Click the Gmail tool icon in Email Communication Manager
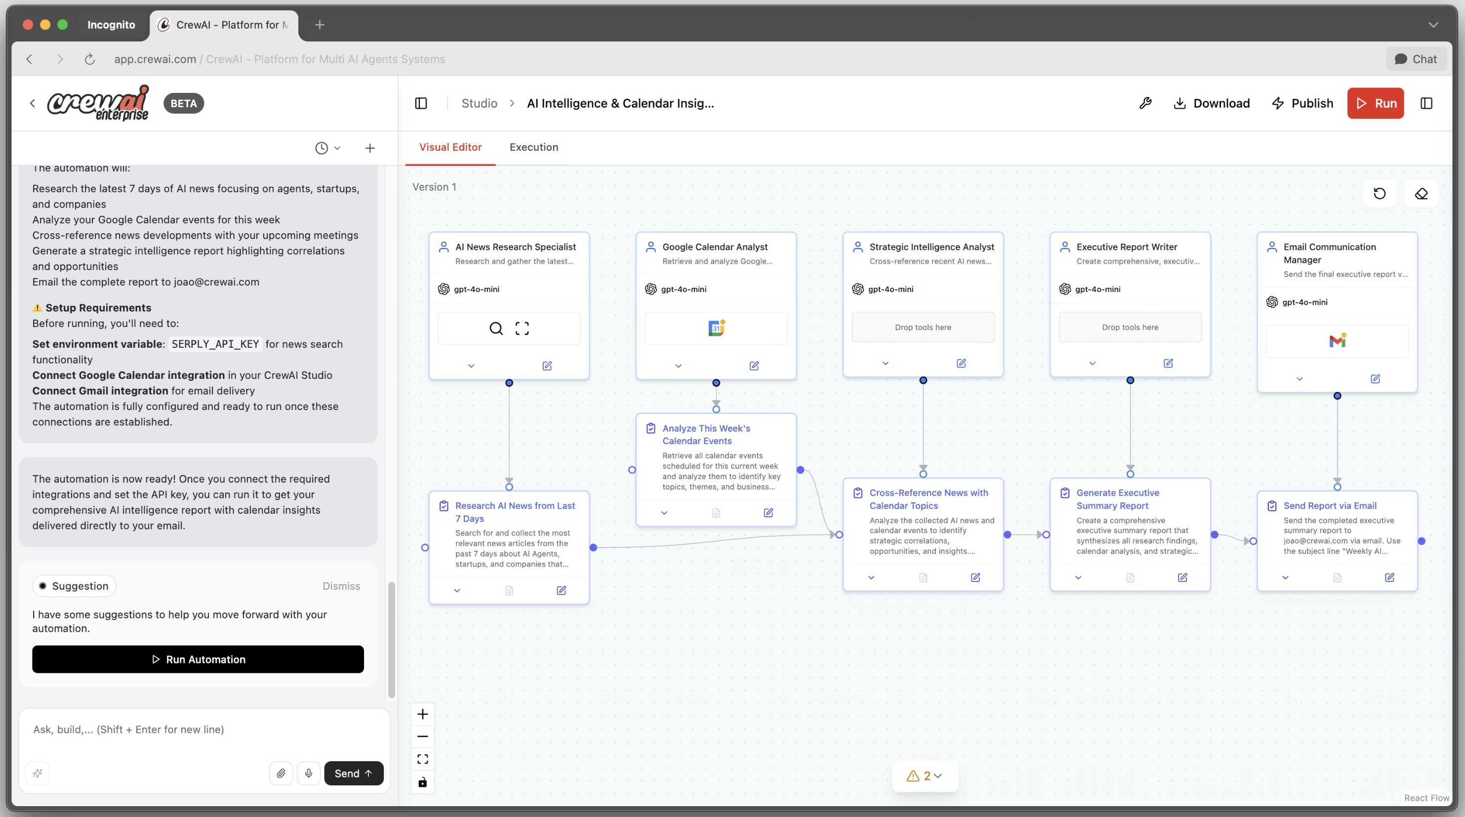The image size is (1465, 817). pos(1337,340)
